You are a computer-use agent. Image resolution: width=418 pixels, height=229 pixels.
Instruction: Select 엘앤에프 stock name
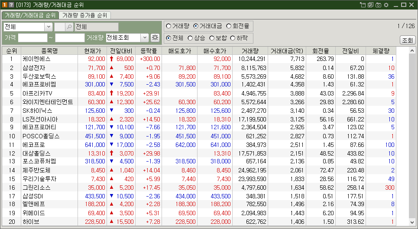[34, 204]
